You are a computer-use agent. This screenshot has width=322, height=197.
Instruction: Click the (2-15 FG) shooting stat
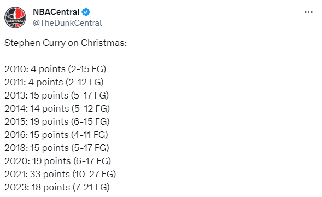(x=87, y=69)
